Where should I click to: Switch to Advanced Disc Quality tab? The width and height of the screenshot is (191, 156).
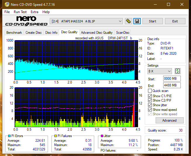(97, 33)
